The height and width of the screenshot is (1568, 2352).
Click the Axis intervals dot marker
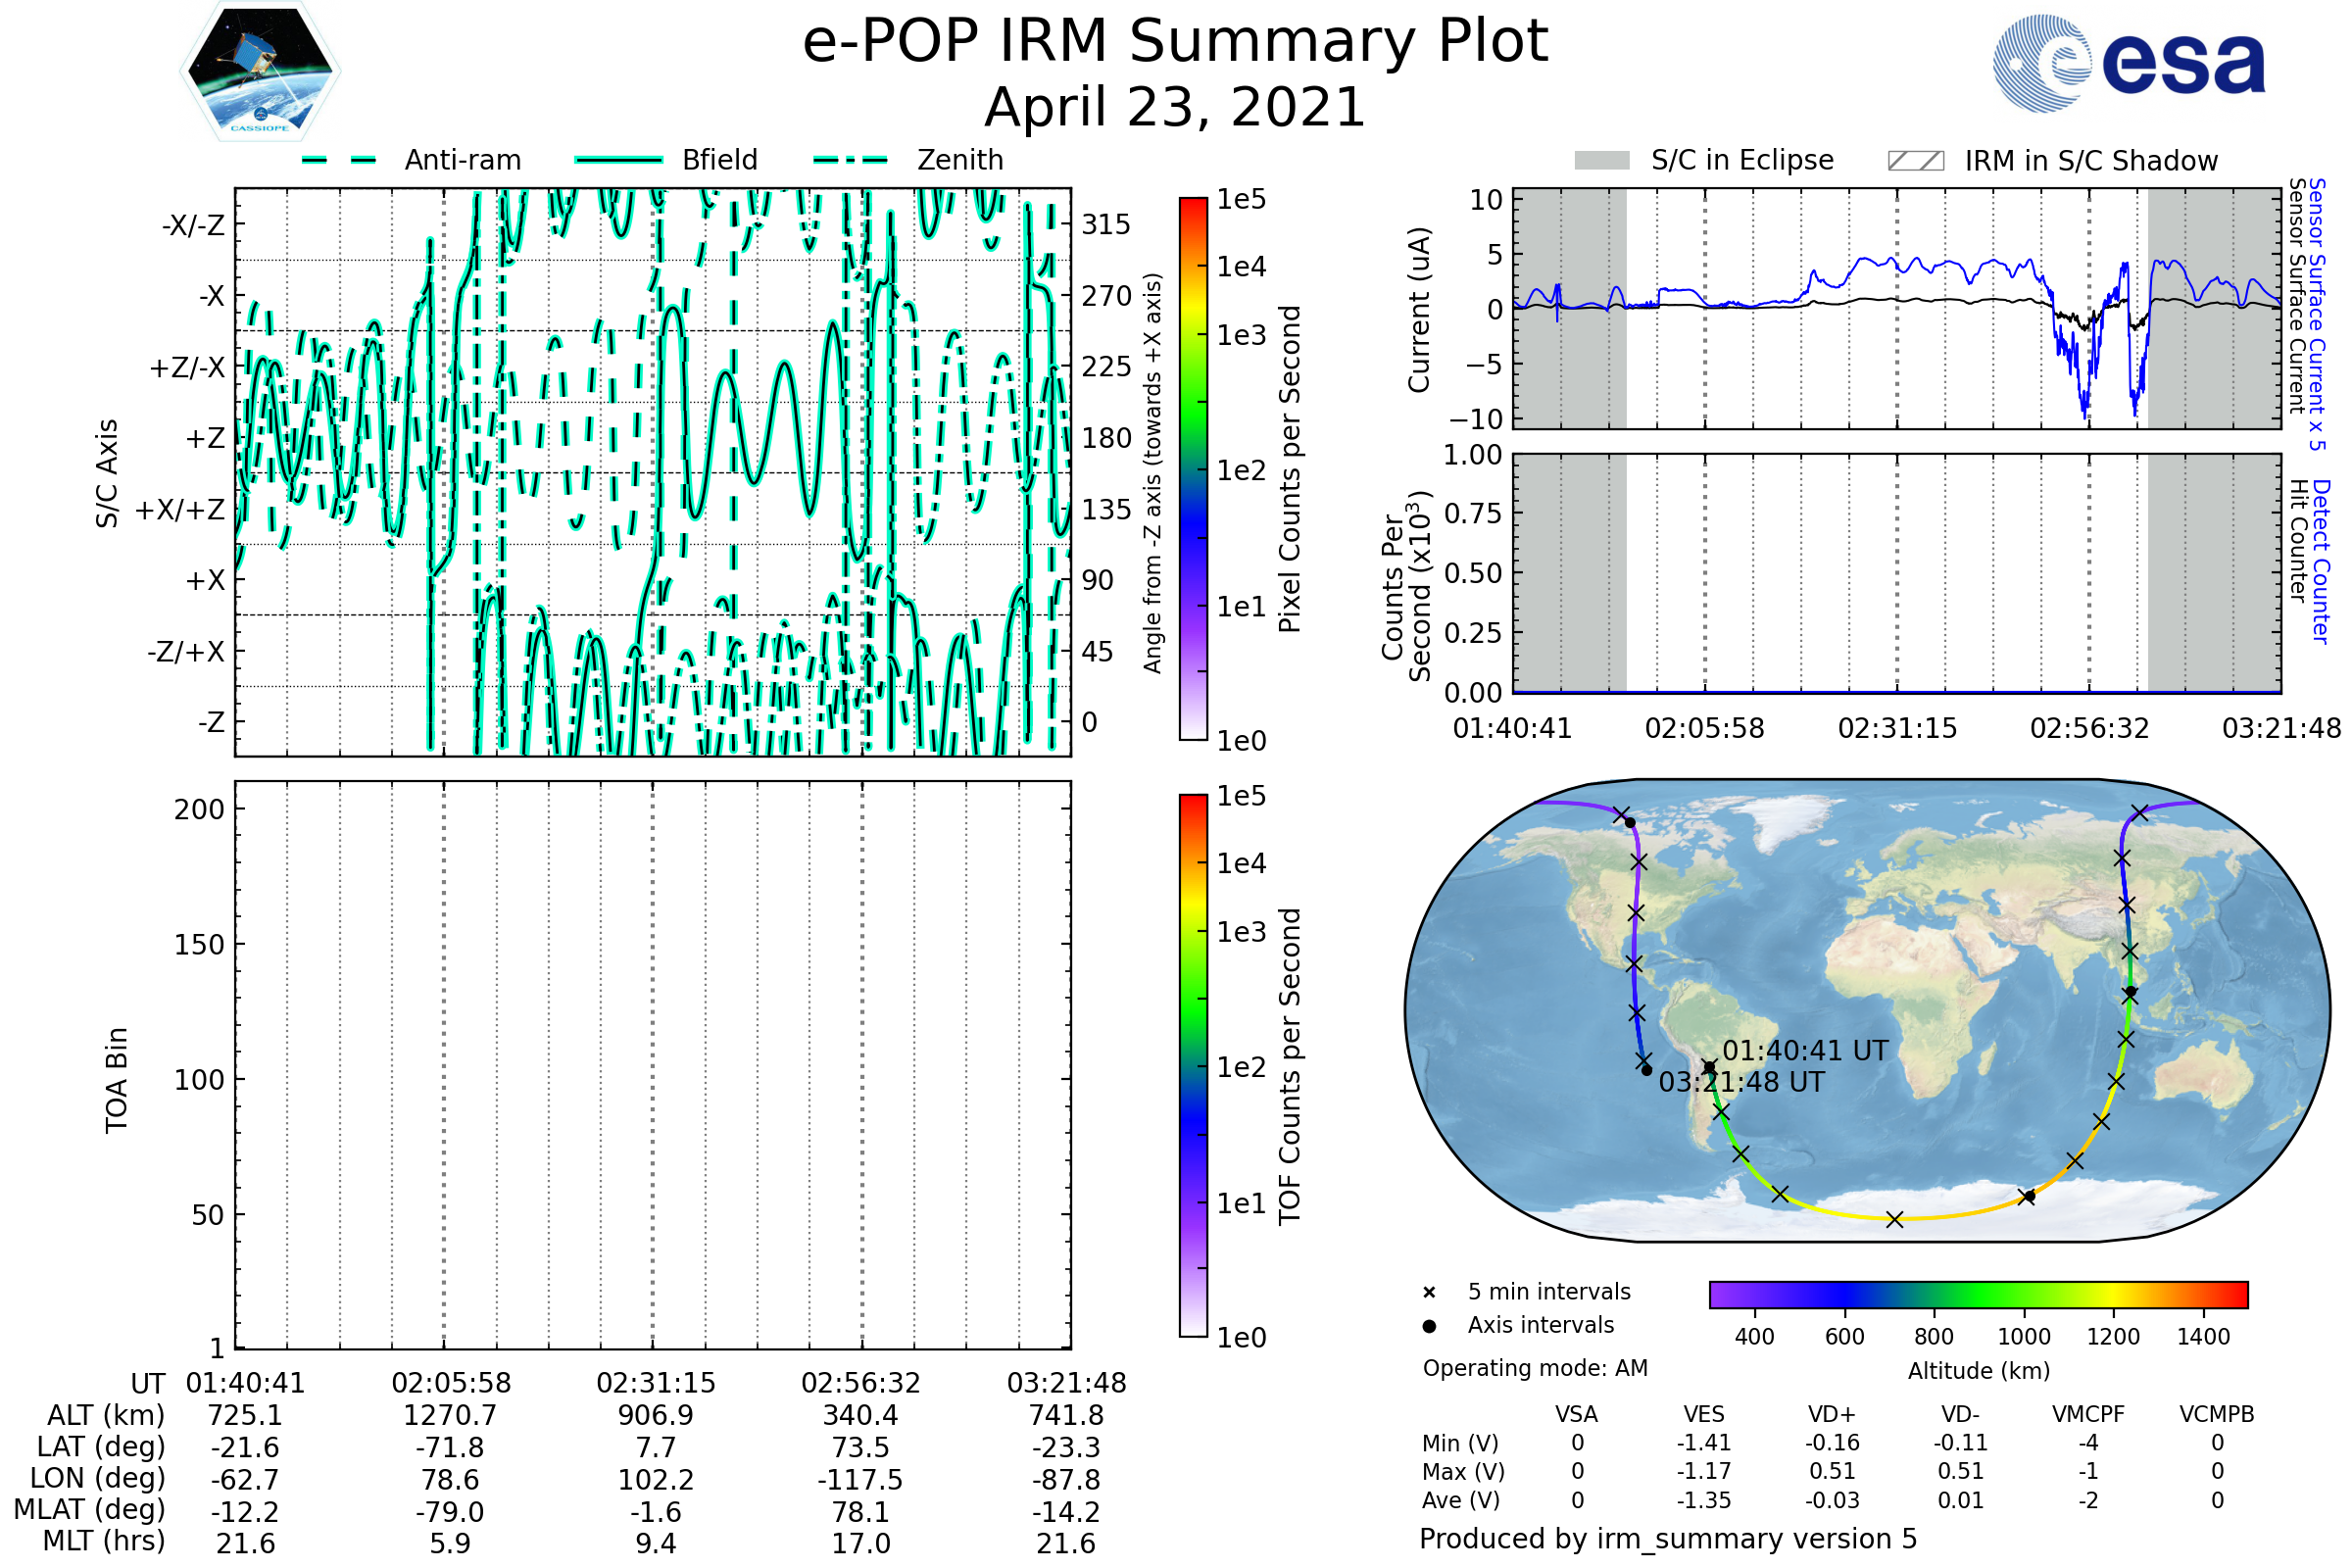pos(1429,1326)
